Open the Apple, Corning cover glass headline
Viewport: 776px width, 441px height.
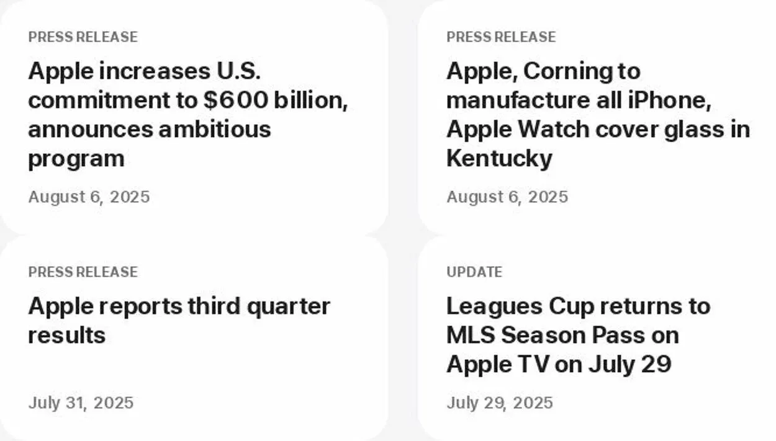click(543, 71)
